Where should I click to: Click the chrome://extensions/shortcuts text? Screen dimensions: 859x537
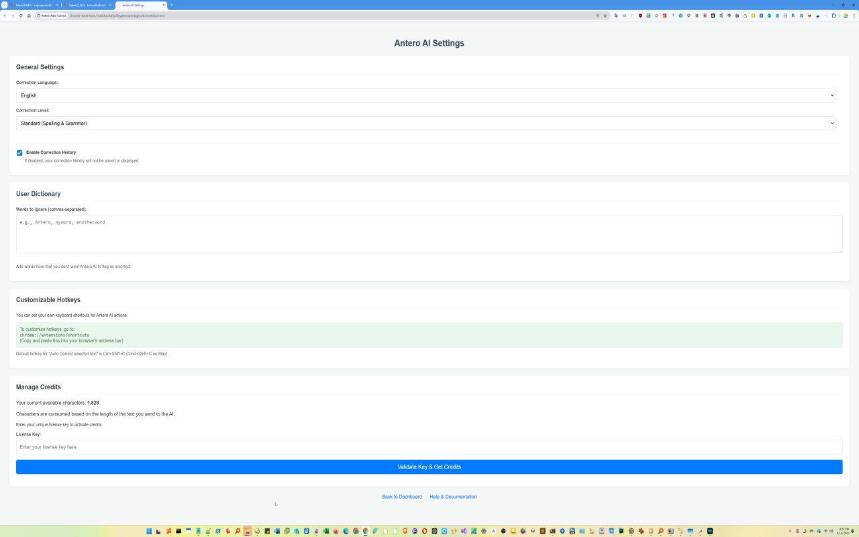pos(54,335)
